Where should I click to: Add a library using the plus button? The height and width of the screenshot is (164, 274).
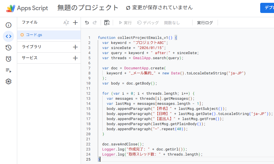[75, 47]
